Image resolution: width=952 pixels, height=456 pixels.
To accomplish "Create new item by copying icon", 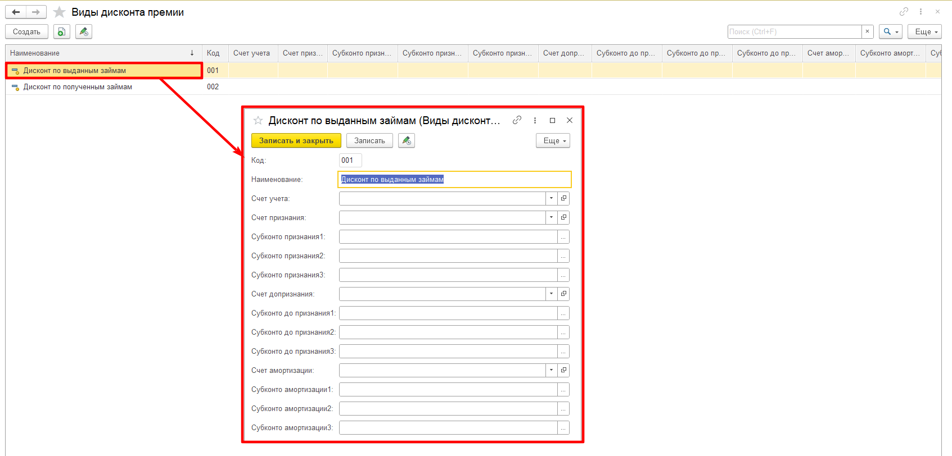I will pos(62,31).
